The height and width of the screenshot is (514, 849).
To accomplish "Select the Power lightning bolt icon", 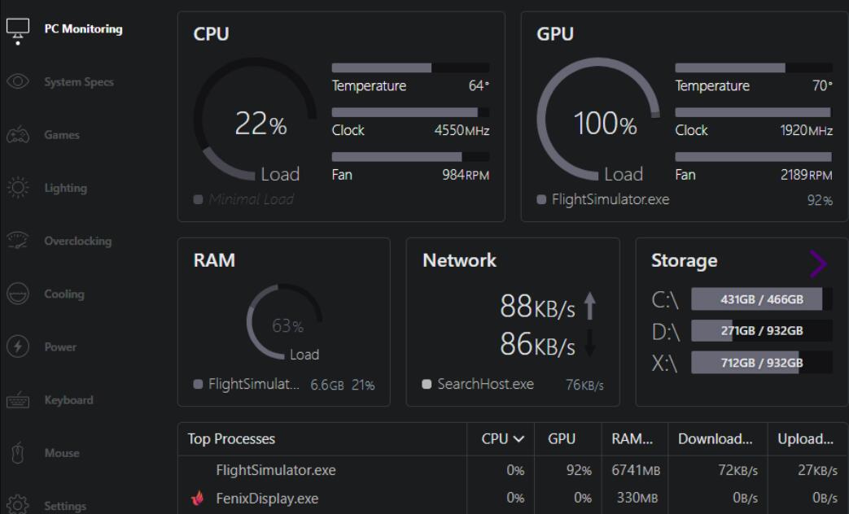I will pyautogui.click(x=18, y=346).
